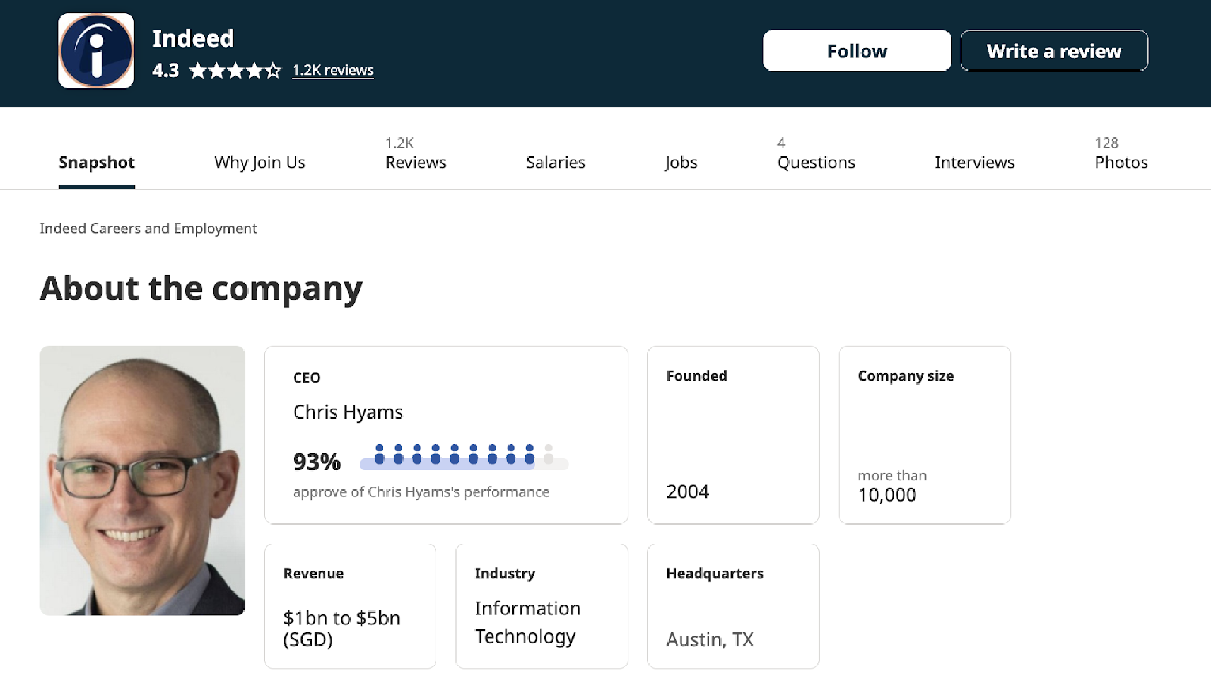The image size is (1211, 681).
Task: Click the Revenue $1bn to $5bn card
Action: (350, 606)
